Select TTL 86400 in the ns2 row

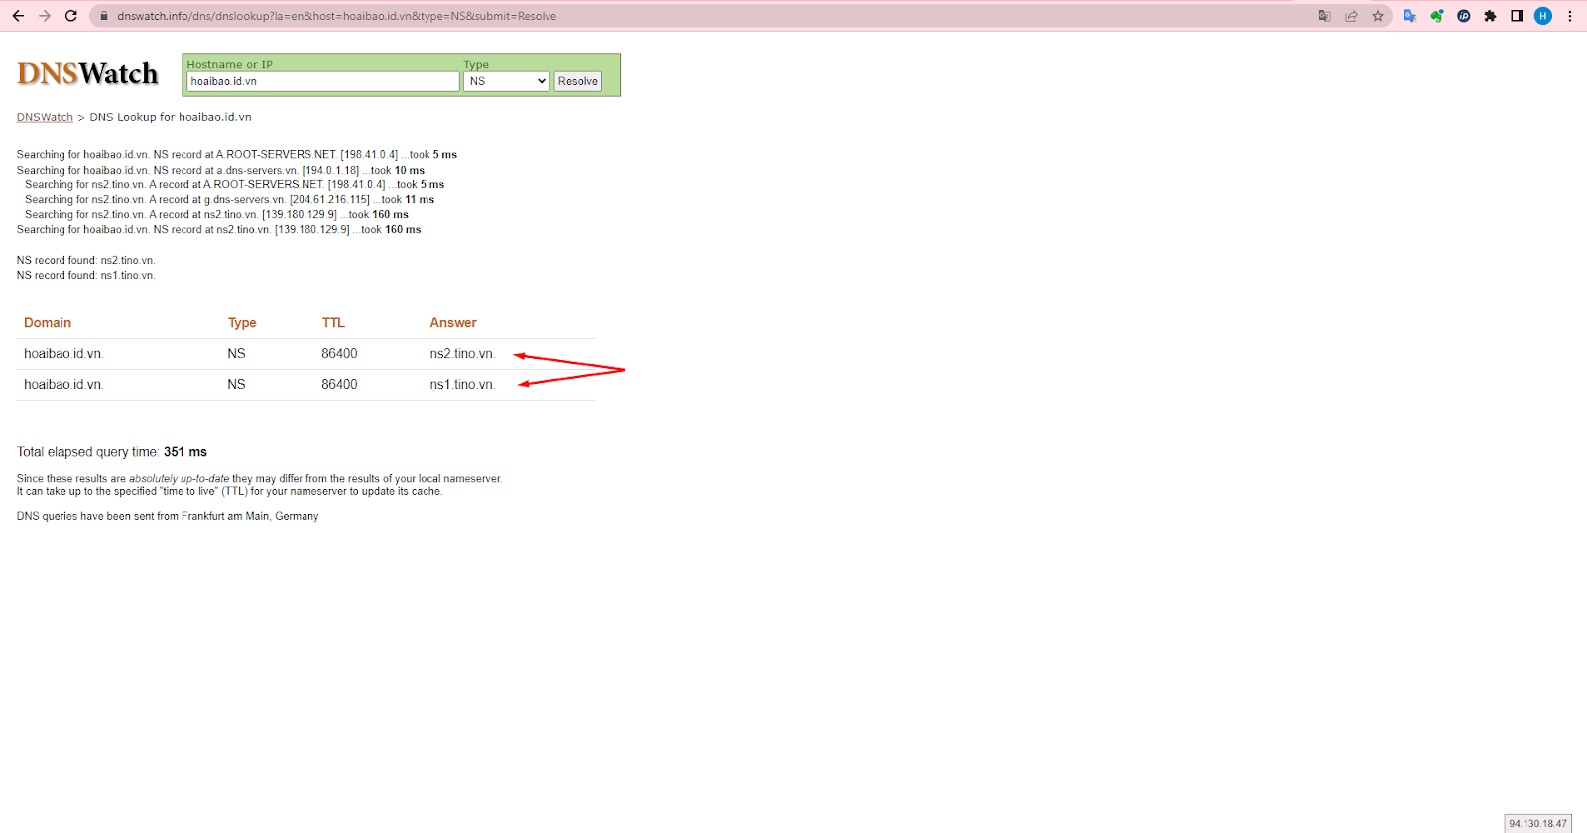point(339,354)
